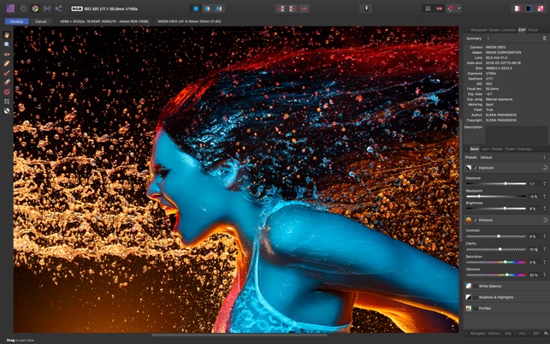The width and height of the screenshot is (550, 344).
Task: Click the Description text field
Action: pos(516,135)
